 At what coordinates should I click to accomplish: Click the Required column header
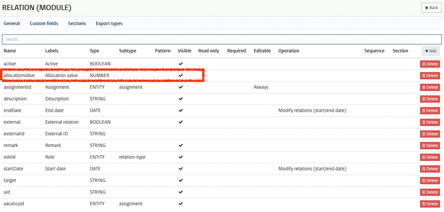(x=236, y=51)
